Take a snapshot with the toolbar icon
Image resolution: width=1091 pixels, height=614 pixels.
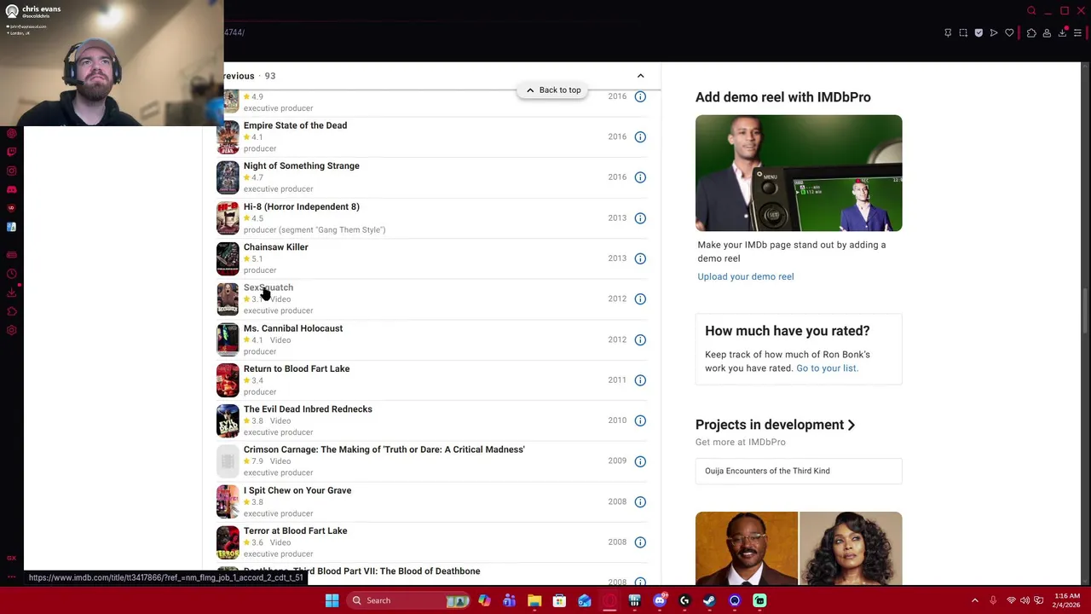(963, 33)
